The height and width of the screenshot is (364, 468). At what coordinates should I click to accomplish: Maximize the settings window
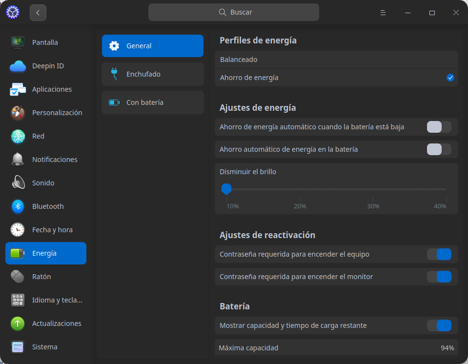click(432, 13)
